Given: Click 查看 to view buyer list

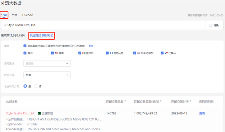Looking at the screenshot, I should [202, 113].
